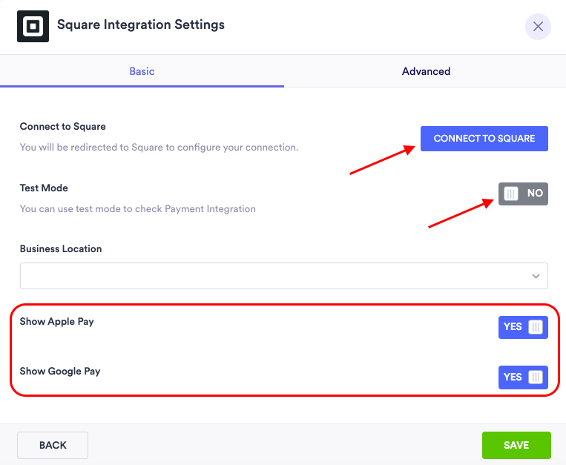Click the Square logo icon in header
This screenshot has width=566, height=465.
33,26
